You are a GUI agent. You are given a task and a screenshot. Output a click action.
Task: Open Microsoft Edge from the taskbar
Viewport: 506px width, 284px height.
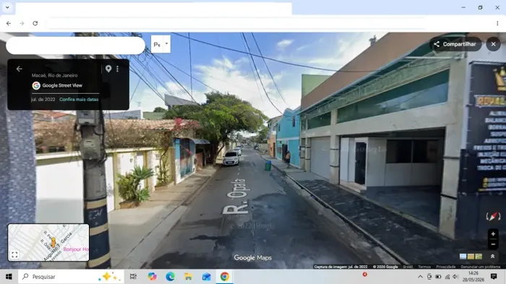pos(170,277)
